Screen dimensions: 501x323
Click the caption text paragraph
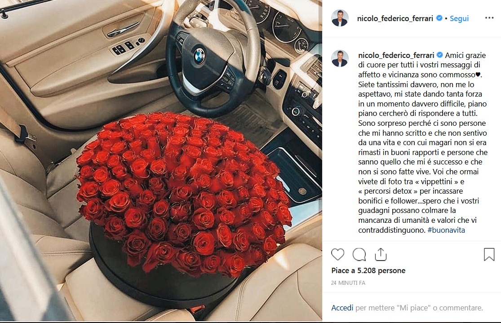[422, 142]
